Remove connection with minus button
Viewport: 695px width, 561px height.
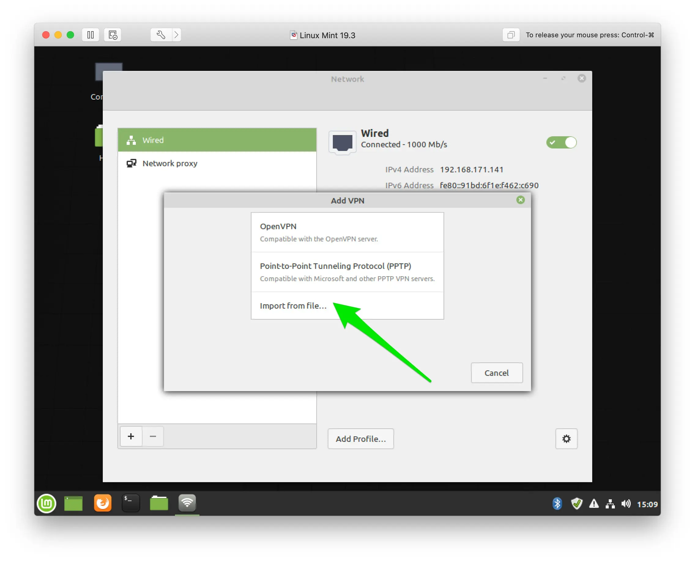tap(153, 436)
